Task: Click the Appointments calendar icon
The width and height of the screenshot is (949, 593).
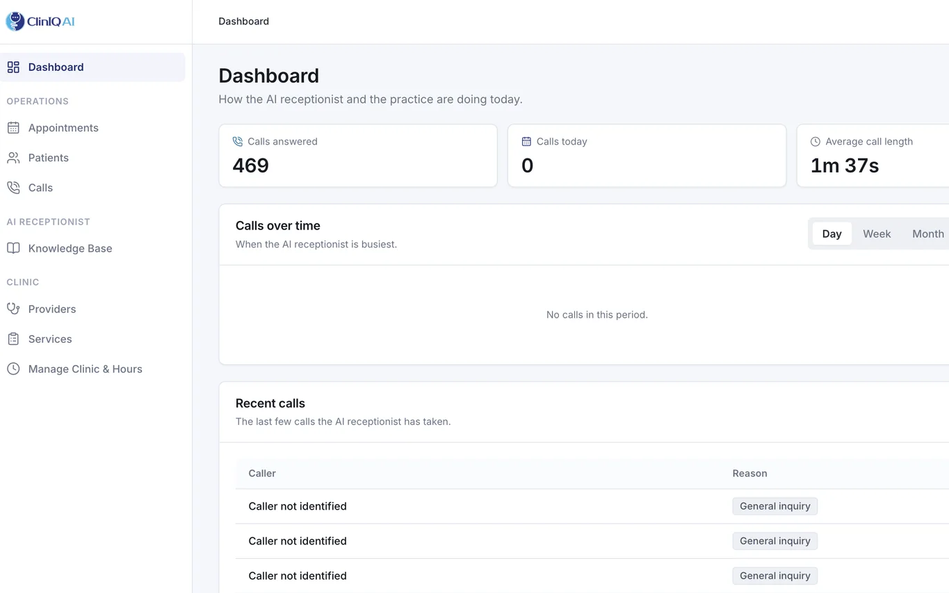Action: pos(13,128)
